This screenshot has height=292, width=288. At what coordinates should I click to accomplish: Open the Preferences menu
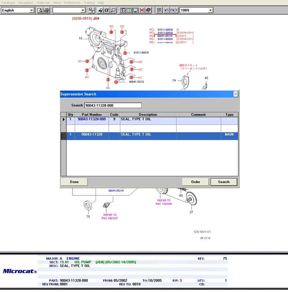[72, 3]
